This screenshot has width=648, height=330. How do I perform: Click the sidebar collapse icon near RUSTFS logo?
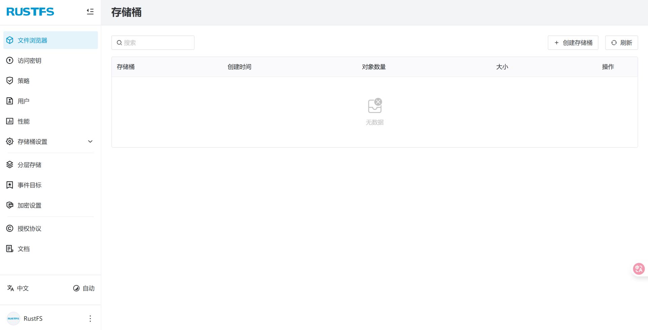(90, 11)
